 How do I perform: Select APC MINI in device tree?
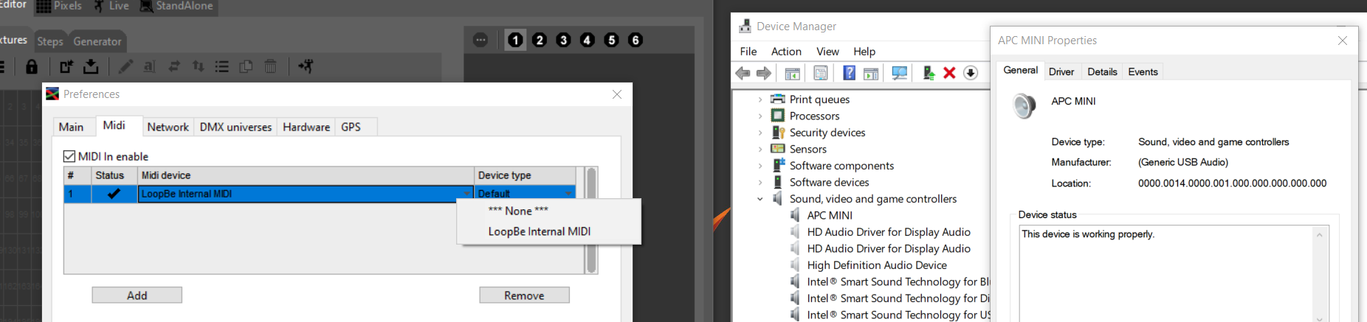[829, 215]
